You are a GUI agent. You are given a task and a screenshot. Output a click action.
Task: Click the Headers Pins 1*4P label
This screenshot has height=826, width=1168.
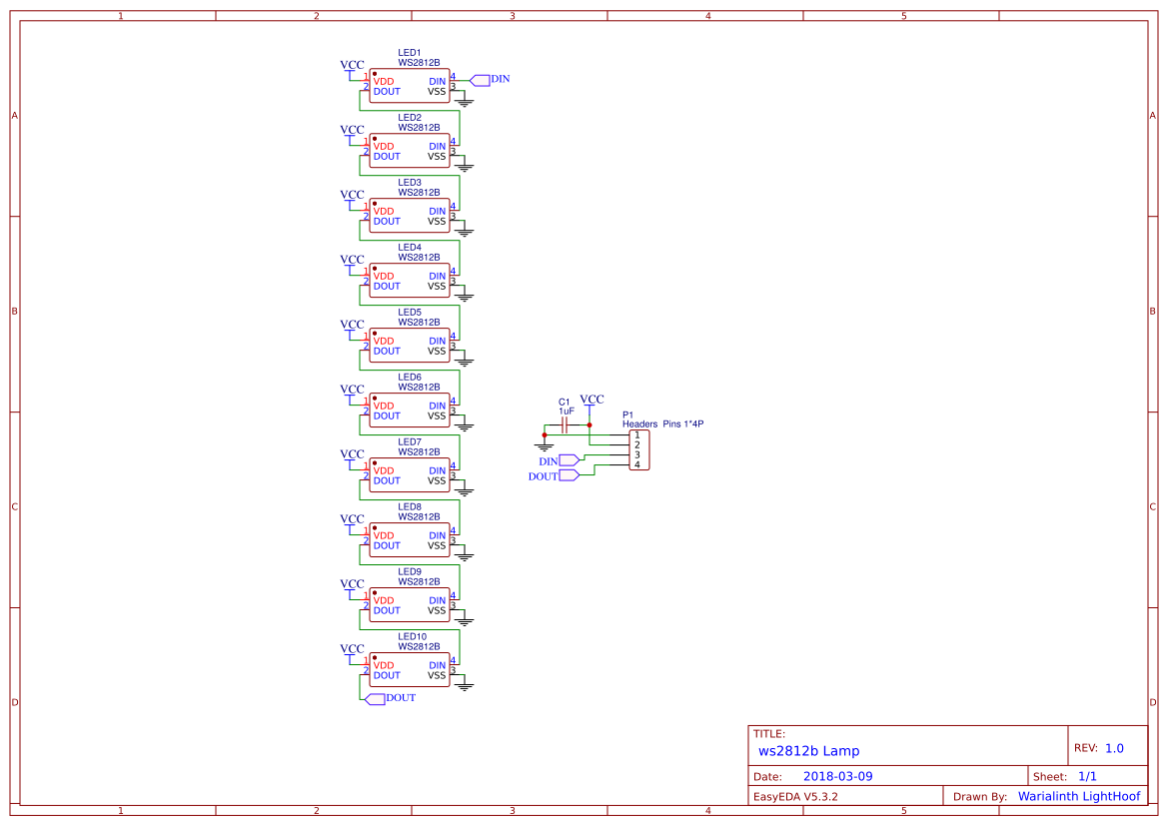coord(662,423)
